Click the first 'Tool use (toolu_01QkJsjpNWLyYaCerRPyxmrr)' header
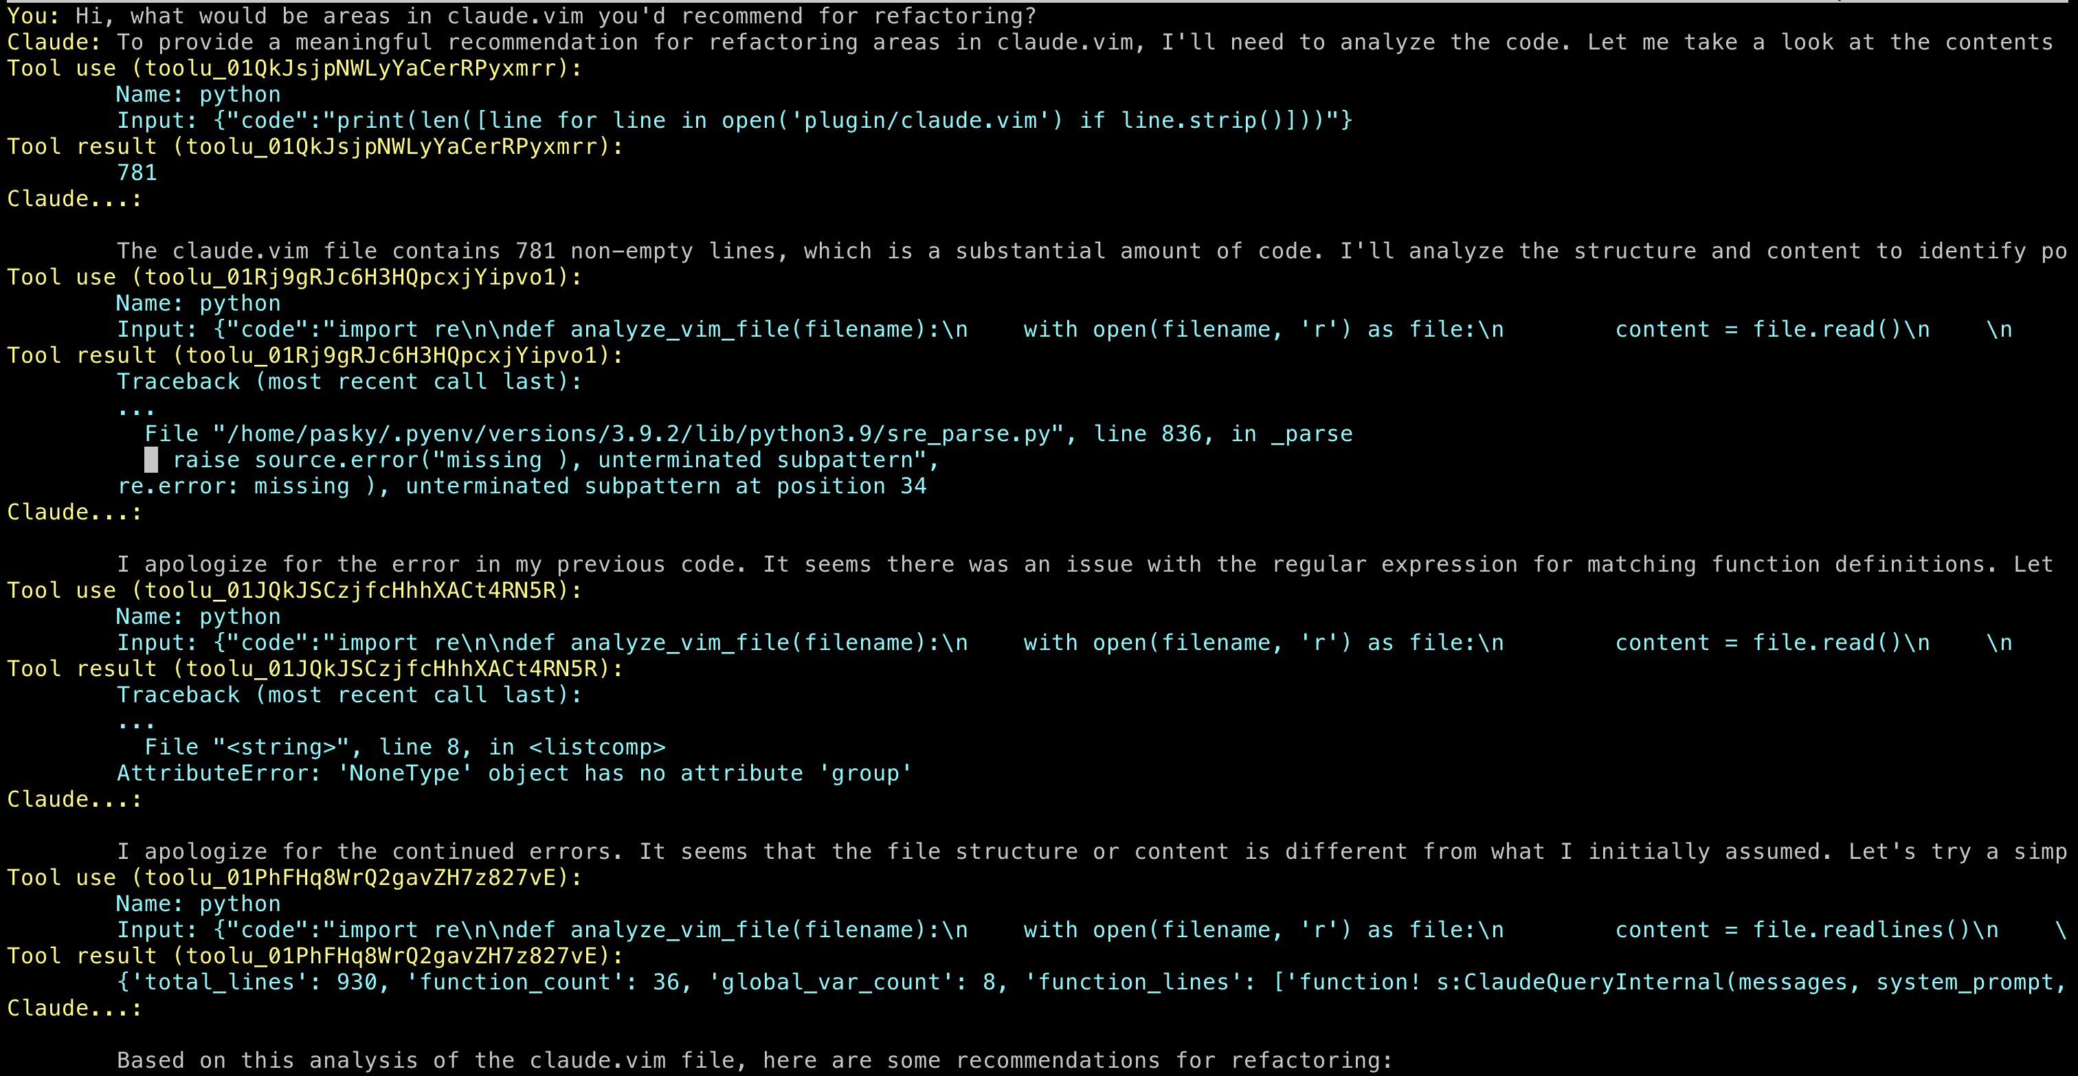Screen dimensions: 2078x1076 click(x=294, y=69)
